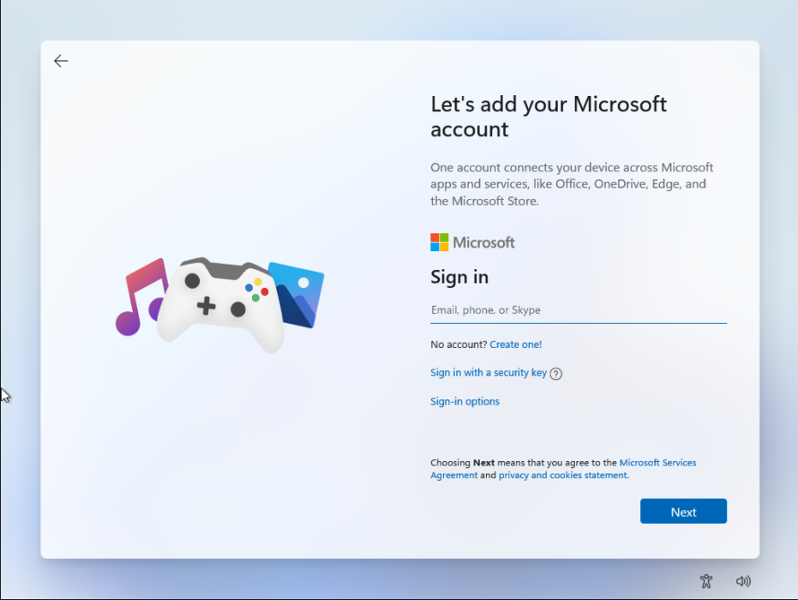Viewport: 798px width, 600px height.
Task: Choose Sign in with a security key
Action: pos(489,373)
